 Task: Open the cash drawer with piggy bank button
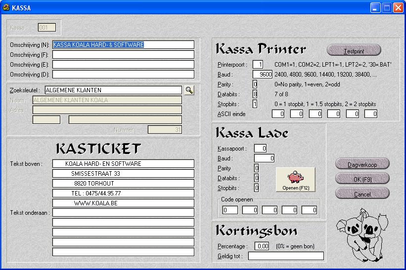[x=296, y=180]
